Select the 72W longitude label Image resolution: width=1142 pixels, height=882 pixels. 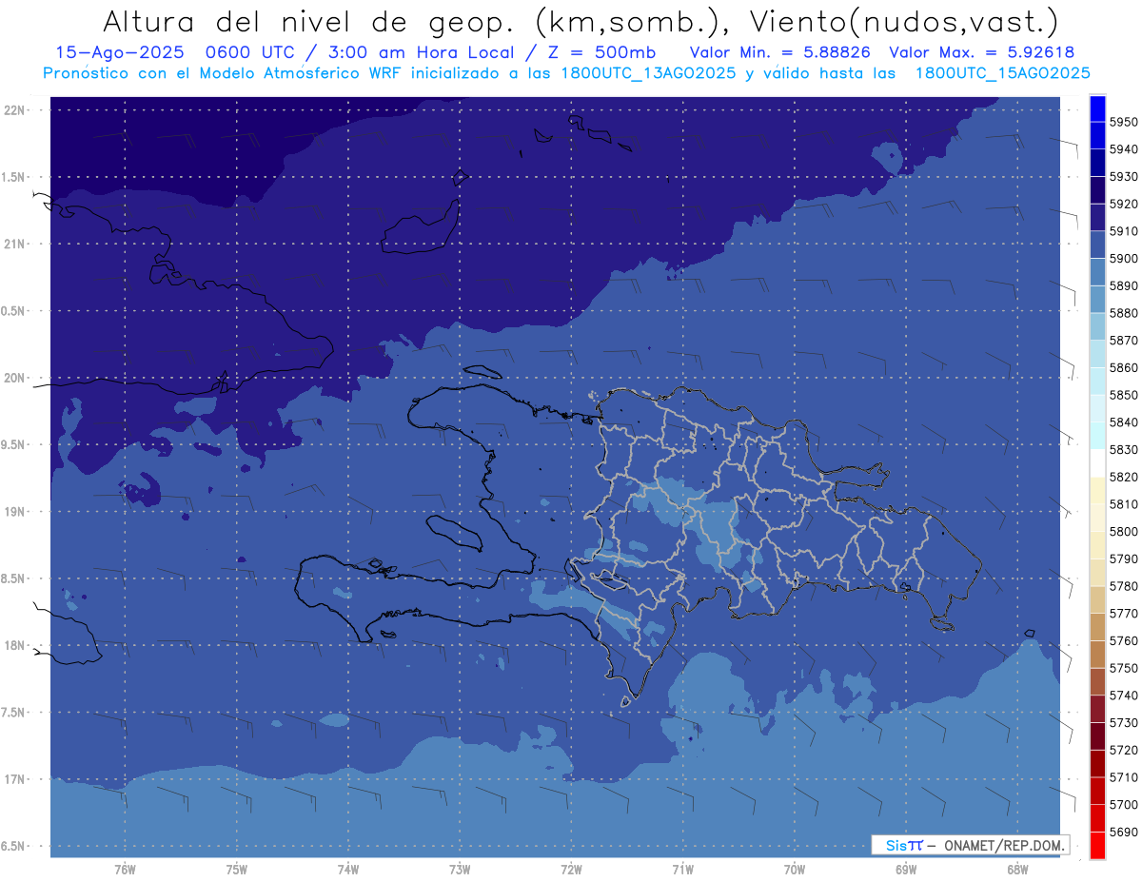571,870
